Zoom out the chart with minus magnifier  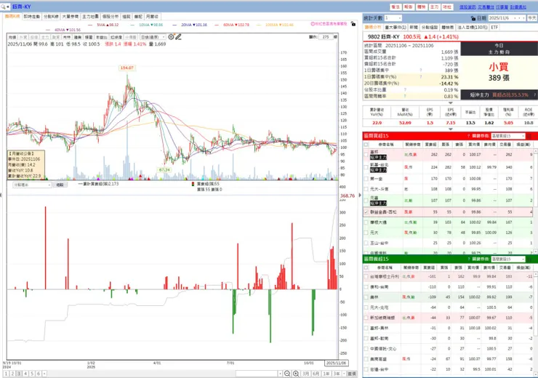coord(287,374)
